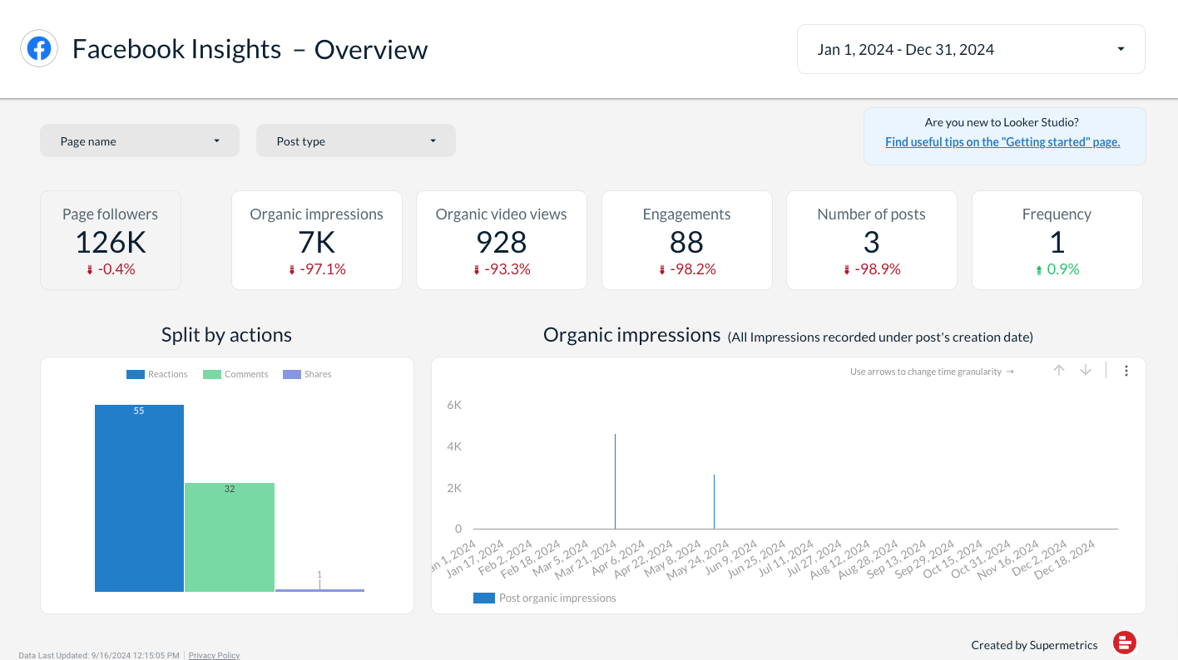
Task: Click the drill down arrow icon
Action: pos(1086,371)
